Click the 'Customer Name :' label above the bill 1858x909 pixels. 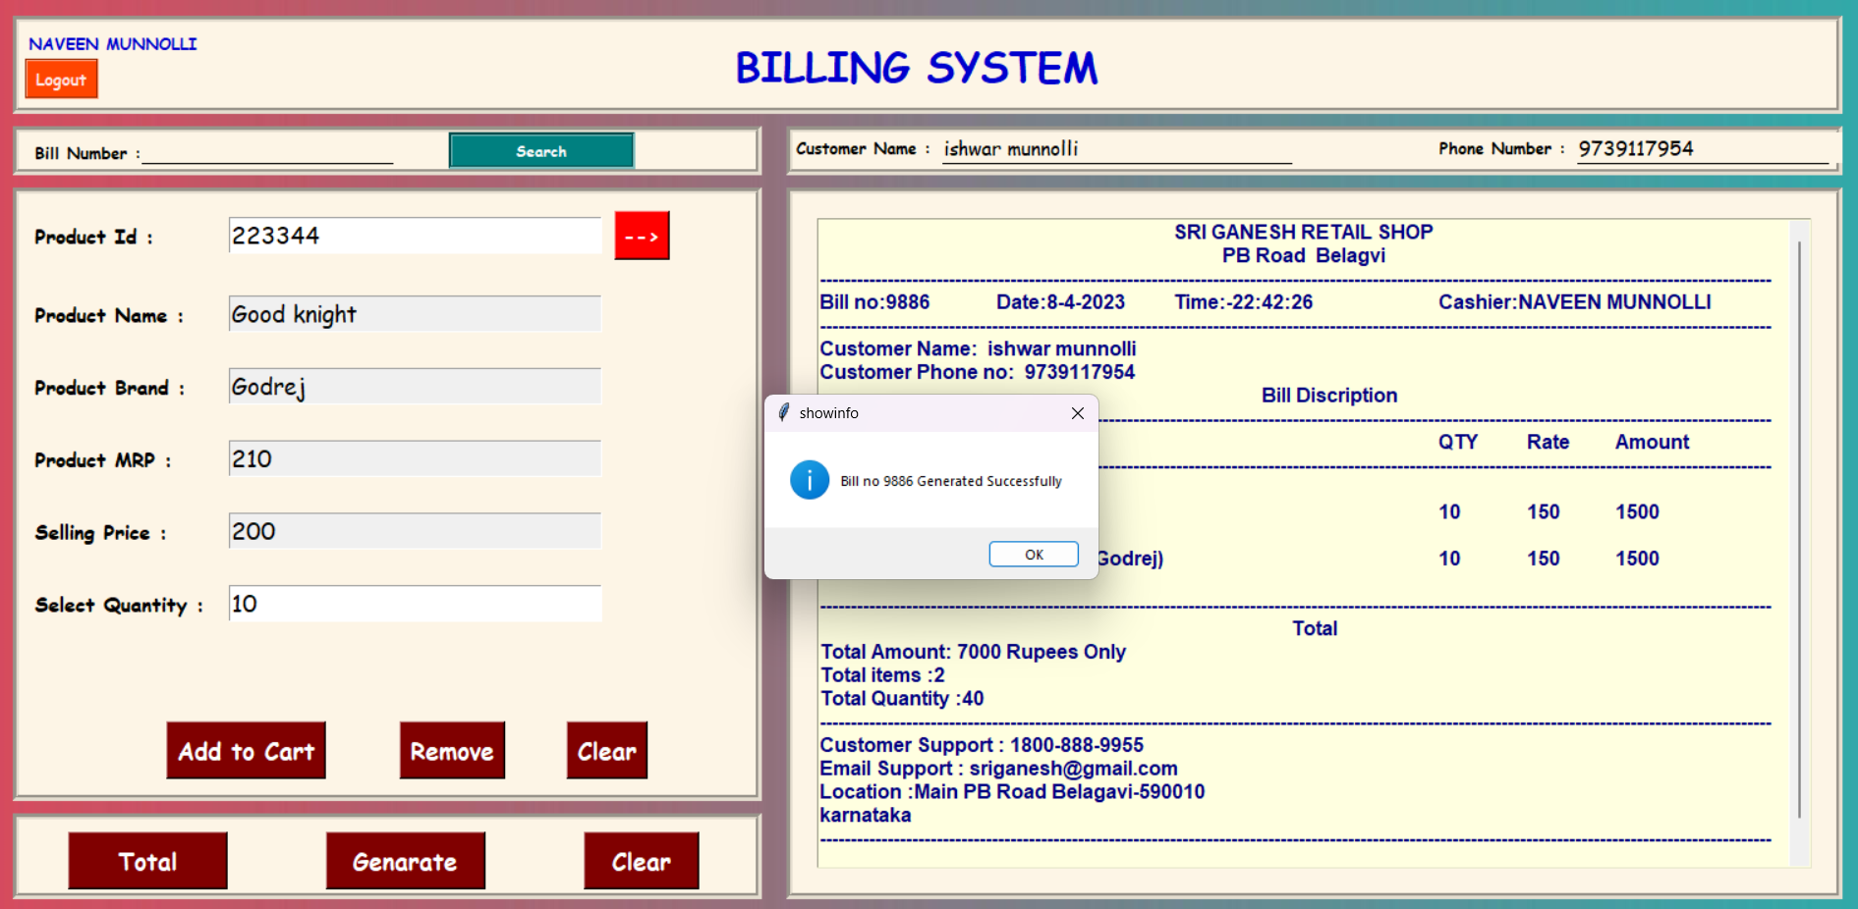coord(863,148)
